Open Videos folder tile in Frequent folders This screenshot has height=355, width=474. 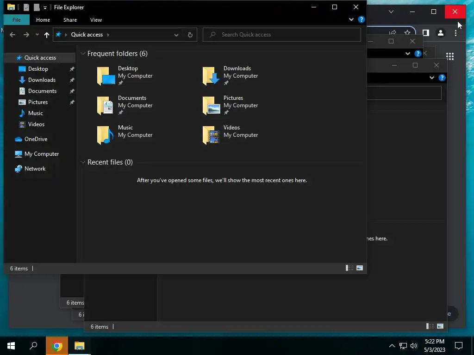point(230,135)
